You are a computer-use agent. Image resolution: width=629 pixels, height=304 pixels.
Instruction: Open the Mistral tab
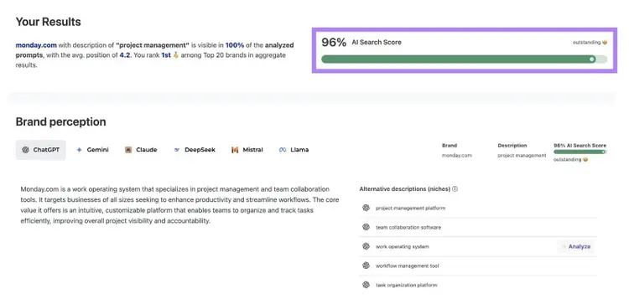pos(247,150)
